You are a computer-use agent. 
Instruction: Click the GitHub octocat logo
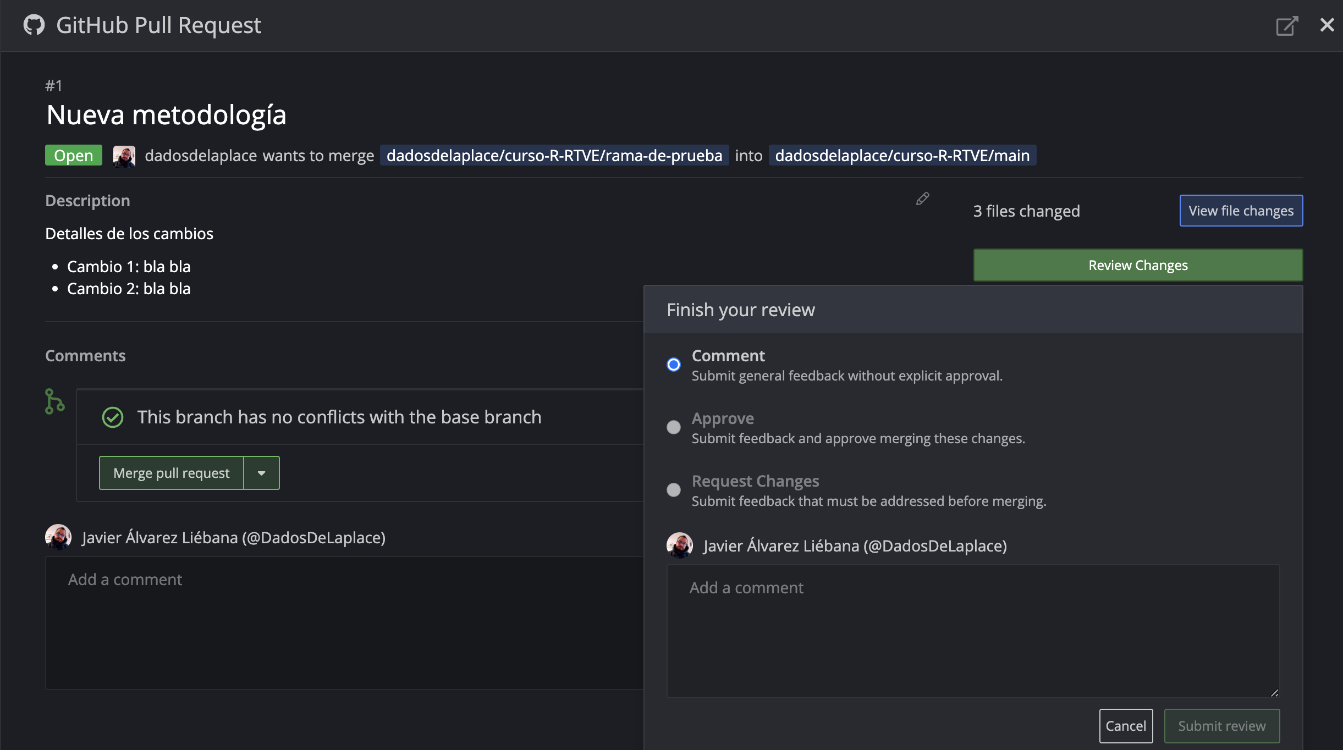(x=34, y=25)
